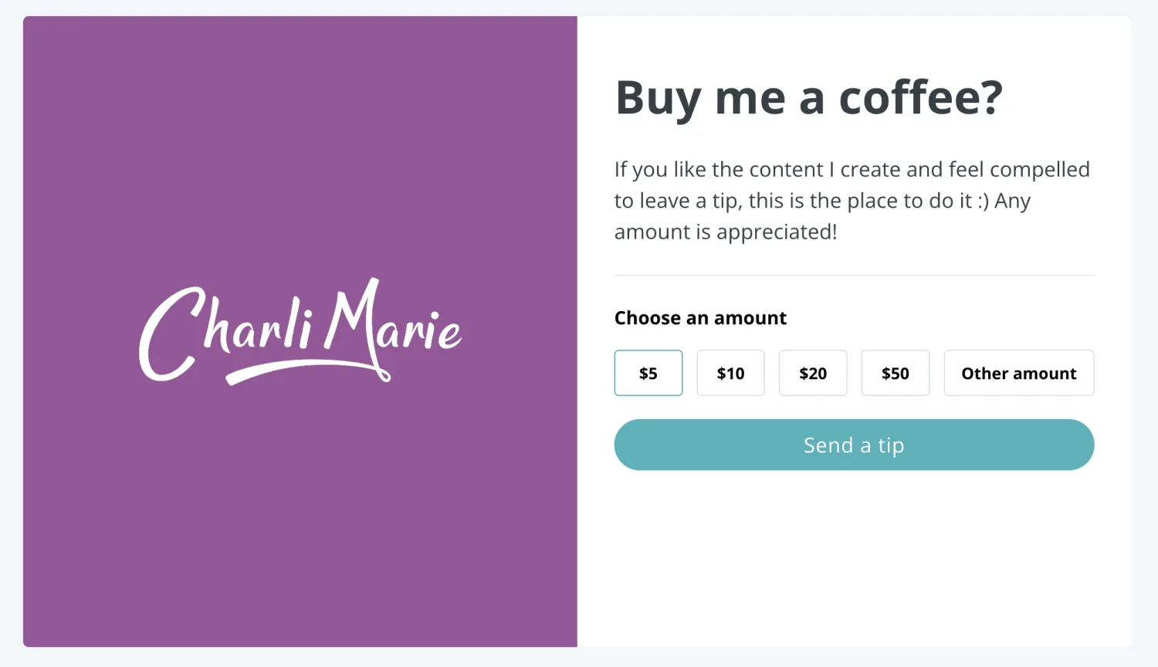Click the tip description paragraph

(852, 201)
